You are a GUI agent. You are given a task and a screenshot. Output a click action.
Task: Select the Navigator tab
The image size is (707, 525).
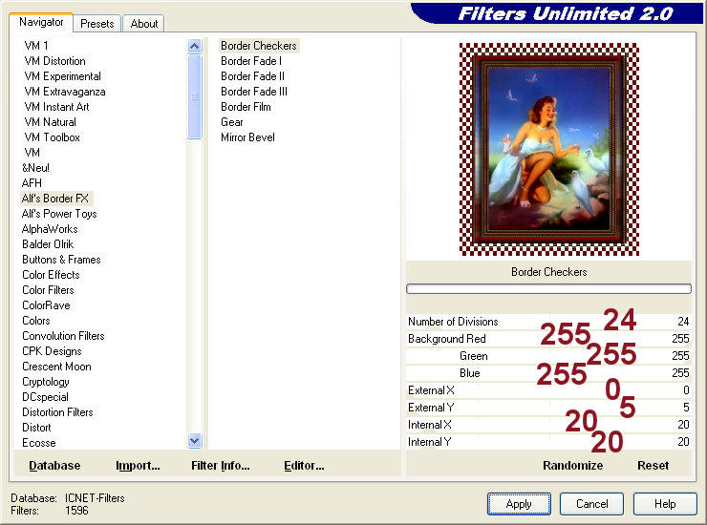[41, 22]
